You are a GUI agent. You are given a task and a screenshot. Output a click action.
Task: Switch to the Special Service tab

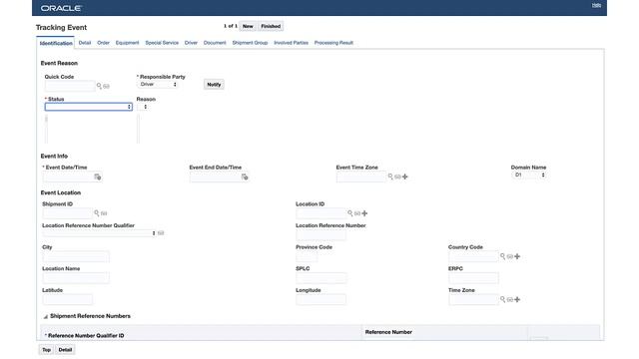click(162, 43)
